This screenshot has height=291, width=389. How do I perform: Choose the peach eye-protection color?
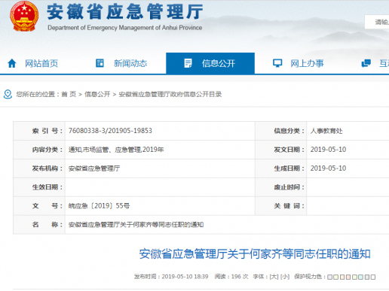pyautogui.click(x=342, y=277)
